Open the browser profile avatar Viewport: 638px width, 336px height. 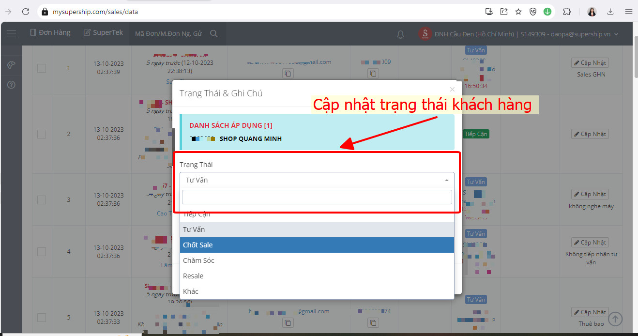[592, 12]
